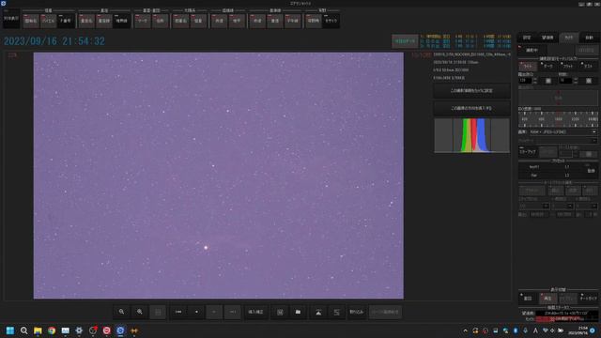
Task: Switch to the fourth right panel tab
Action: [589, 38]
